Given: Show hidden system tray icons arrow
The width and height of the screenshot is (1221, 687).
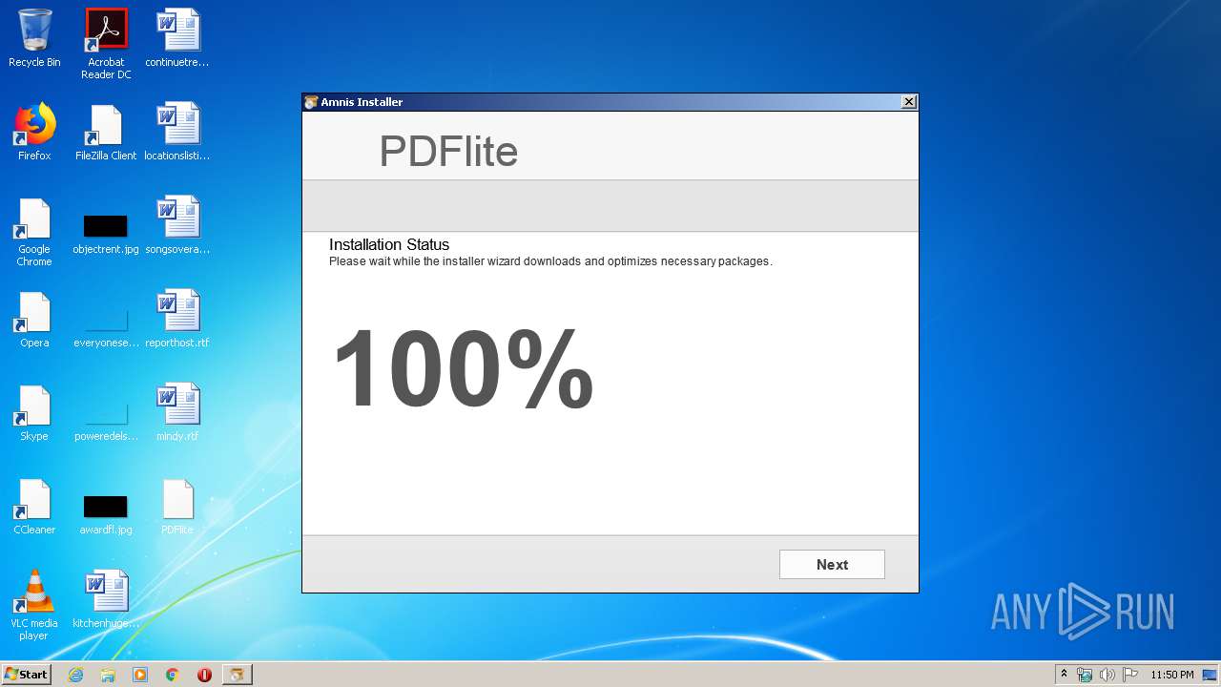Looking at the screenshot, I should coord(1065,675).
